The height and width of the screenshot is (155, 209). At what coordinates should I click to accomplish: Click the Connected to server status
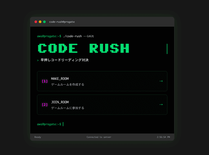click(99, 137)
